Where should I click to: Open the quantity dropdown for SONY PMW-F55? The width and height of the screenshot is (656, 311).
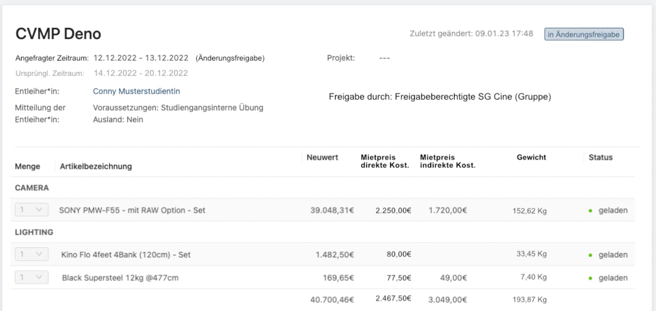tap(32, 210)
